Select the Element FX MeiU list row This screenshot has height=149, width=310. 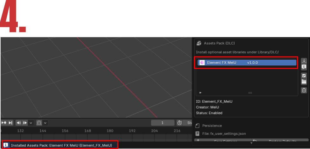click(247, 63)
